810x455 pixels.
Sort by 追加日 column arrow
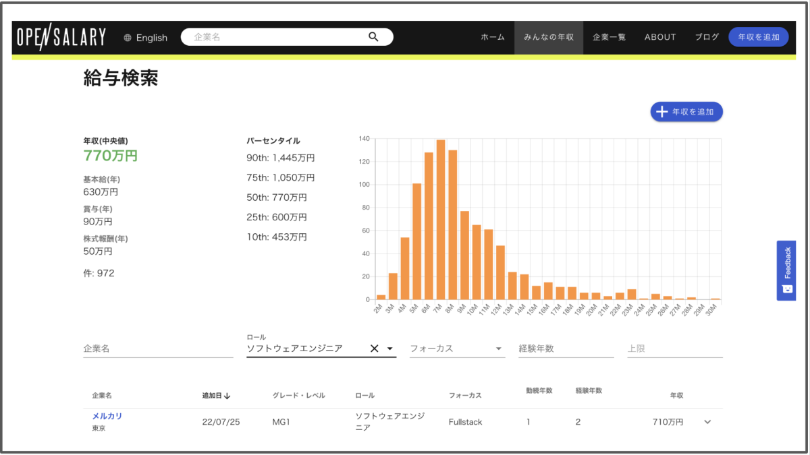227,396
